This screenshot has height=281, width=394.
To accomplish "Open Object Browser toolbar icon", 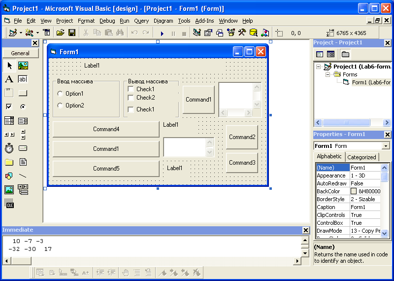I will pos(230,33).
